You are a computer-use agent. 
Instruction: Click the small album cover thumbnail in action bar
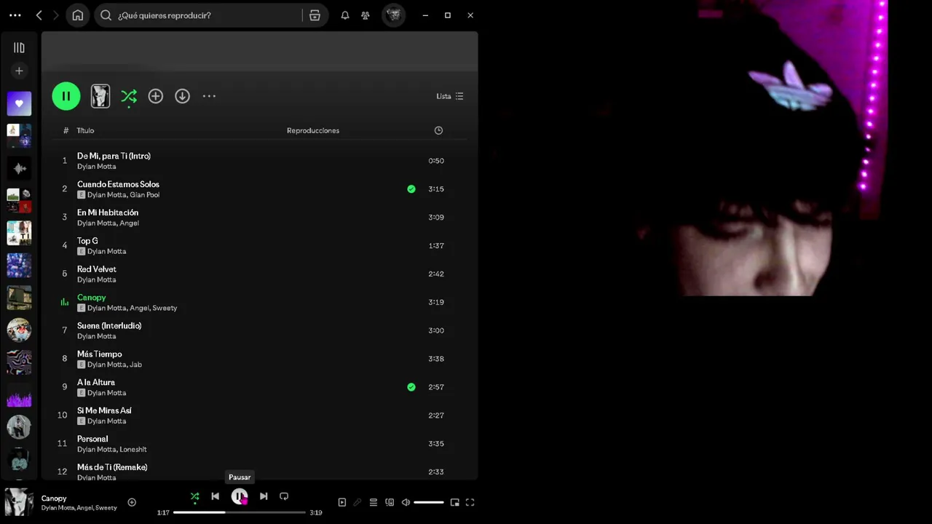pyautogui.click(x=100, y=96)
